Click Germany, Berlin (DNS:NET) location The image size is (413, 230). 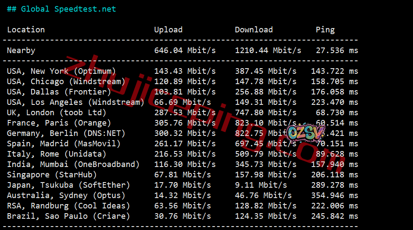(x=66, y=133)
